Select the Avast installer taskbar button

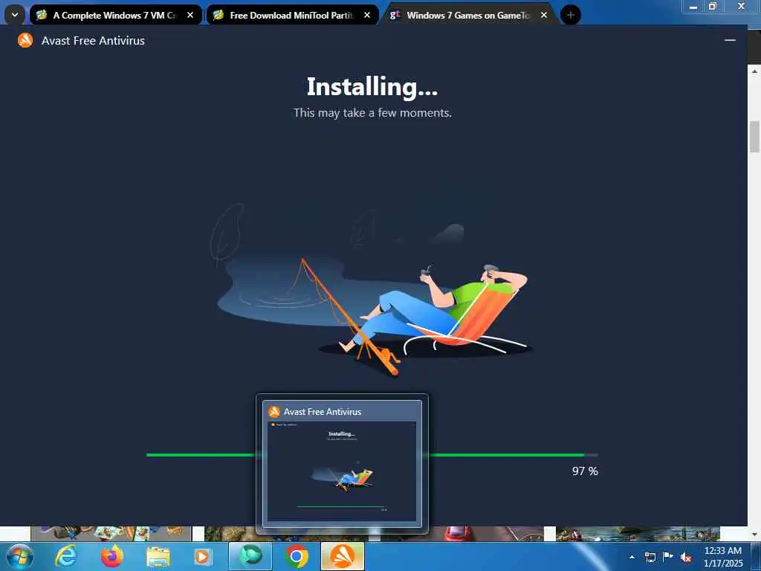coord(342,556)
